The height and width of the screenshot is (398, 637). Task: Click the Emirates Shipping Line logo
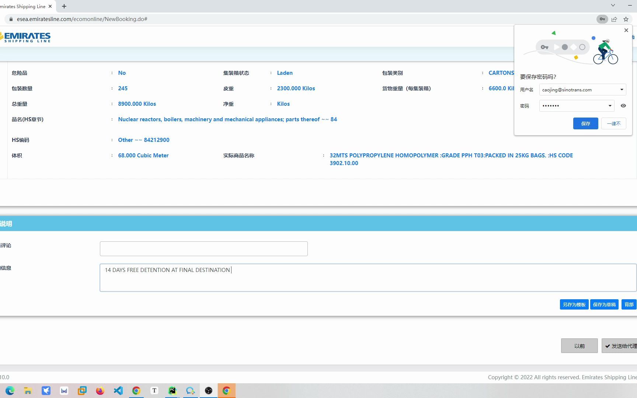tap(25, 37)
